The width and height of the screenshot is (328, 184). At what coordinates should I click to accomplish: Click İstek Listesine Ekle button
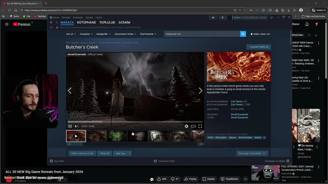point(82,153)
